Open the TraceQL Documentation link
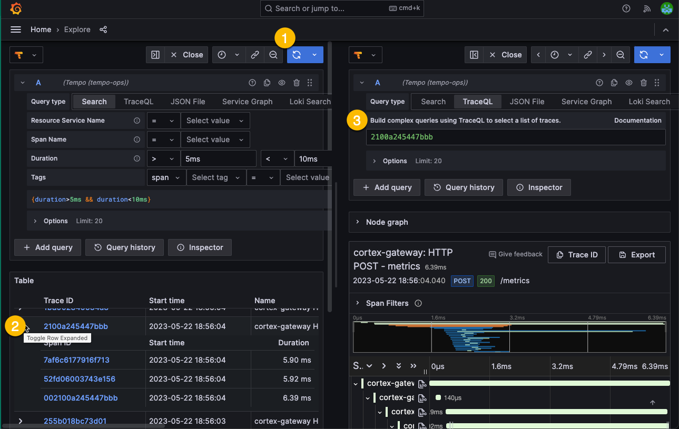Screen dimensions: 679x429 637,120
